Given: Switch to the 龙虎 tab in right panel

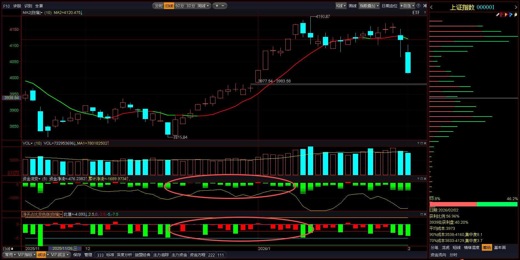Looking at the screenshot, I should coord(445,248).
